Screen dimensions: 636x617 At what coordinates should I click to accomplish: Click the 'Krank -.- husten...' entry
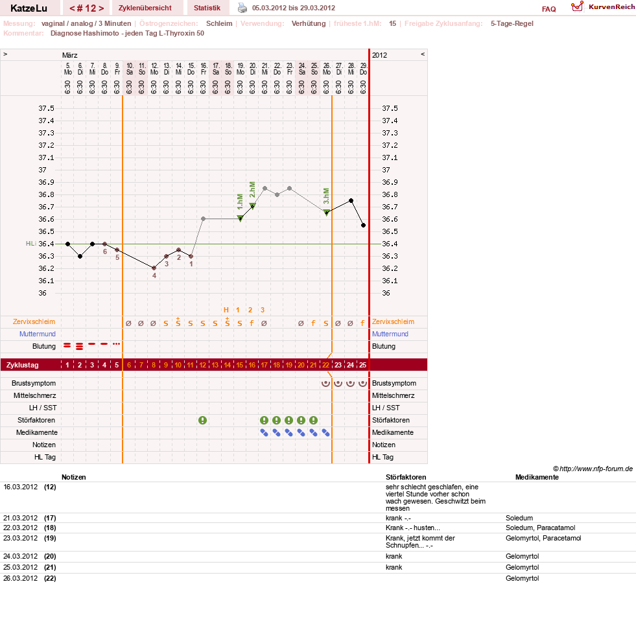tap(412, 528)
